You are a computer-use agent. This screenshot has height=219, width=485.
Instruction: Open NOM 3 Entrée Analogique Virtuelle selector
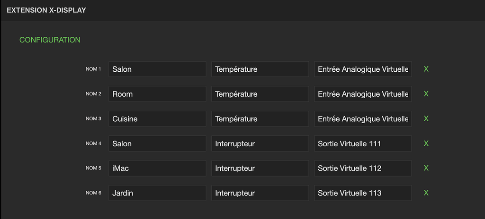(x=363, y=118)
